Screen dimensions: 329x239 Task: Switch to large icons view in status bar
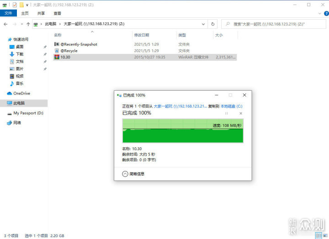tap(325, 236)
